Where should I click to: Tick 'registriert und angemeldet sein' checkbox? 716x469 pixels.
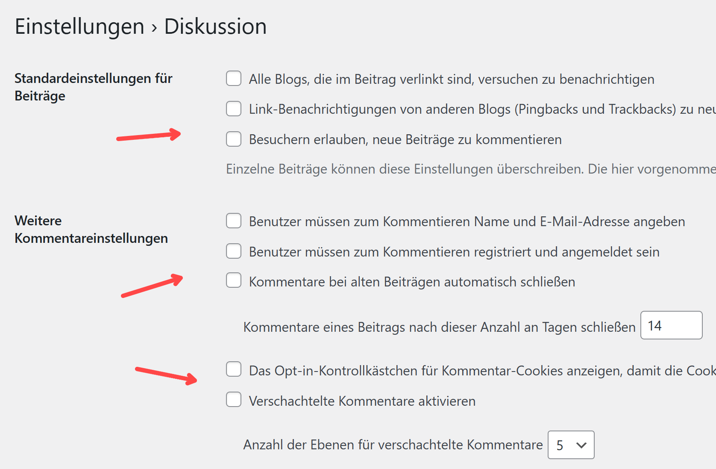coord(234,251)
